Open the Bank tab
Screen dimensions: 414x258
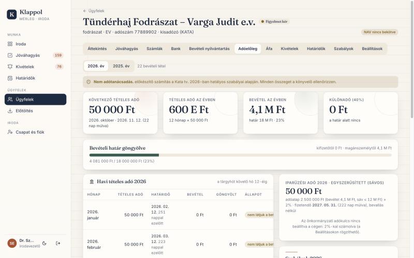coord(175,49)
